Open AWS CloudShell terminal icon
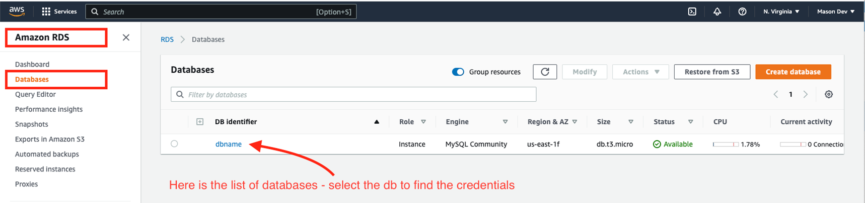The height and width of the screenshot is (203, 865). (692, 12)
